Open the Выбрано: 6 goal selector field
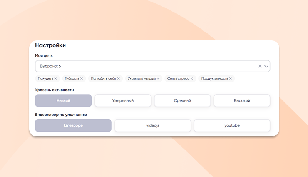 point(152,66)
